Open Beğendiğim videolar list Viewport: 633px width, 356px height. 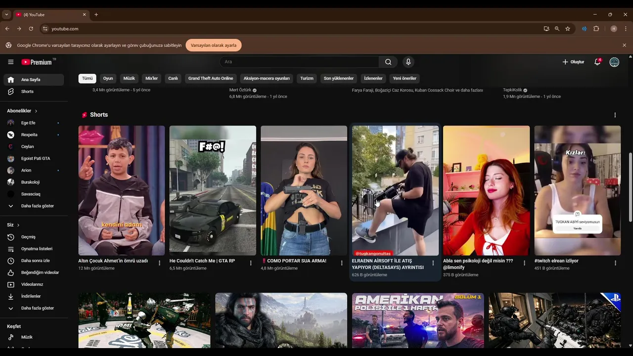click(x=34, y=272)
